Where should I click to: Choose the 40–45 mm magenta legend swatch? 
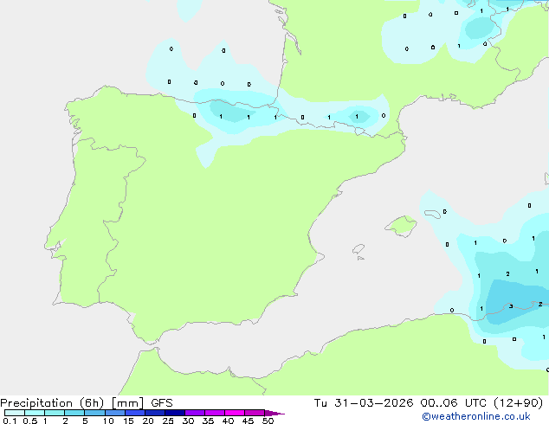tap(235, 413)
